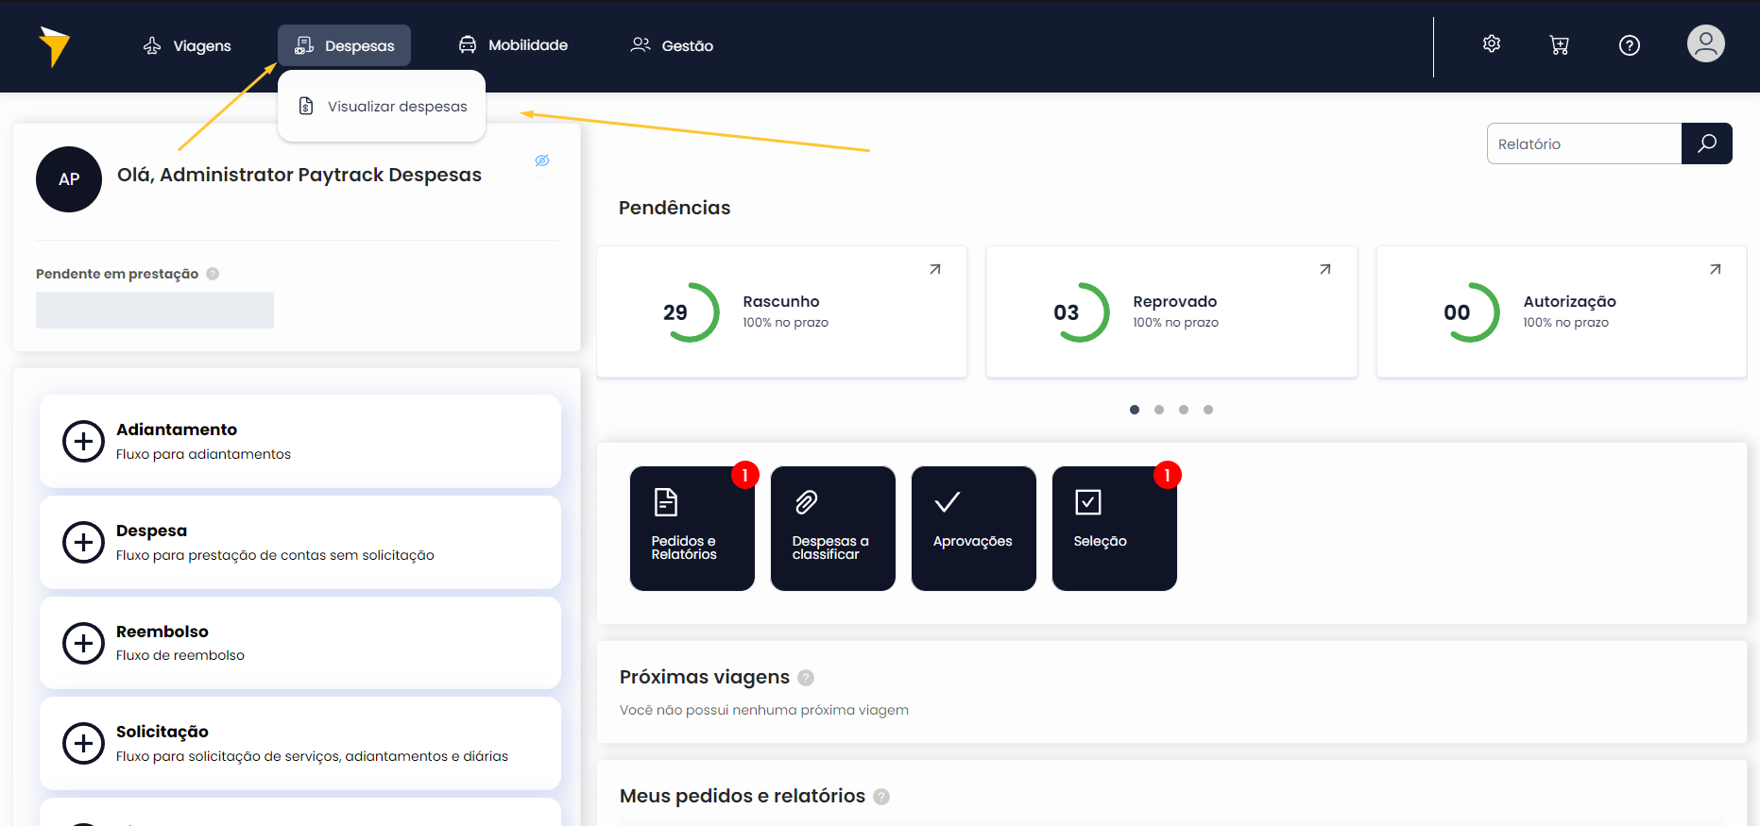Click Despesa flow title
1760x826 pixels.
point(151,531)
